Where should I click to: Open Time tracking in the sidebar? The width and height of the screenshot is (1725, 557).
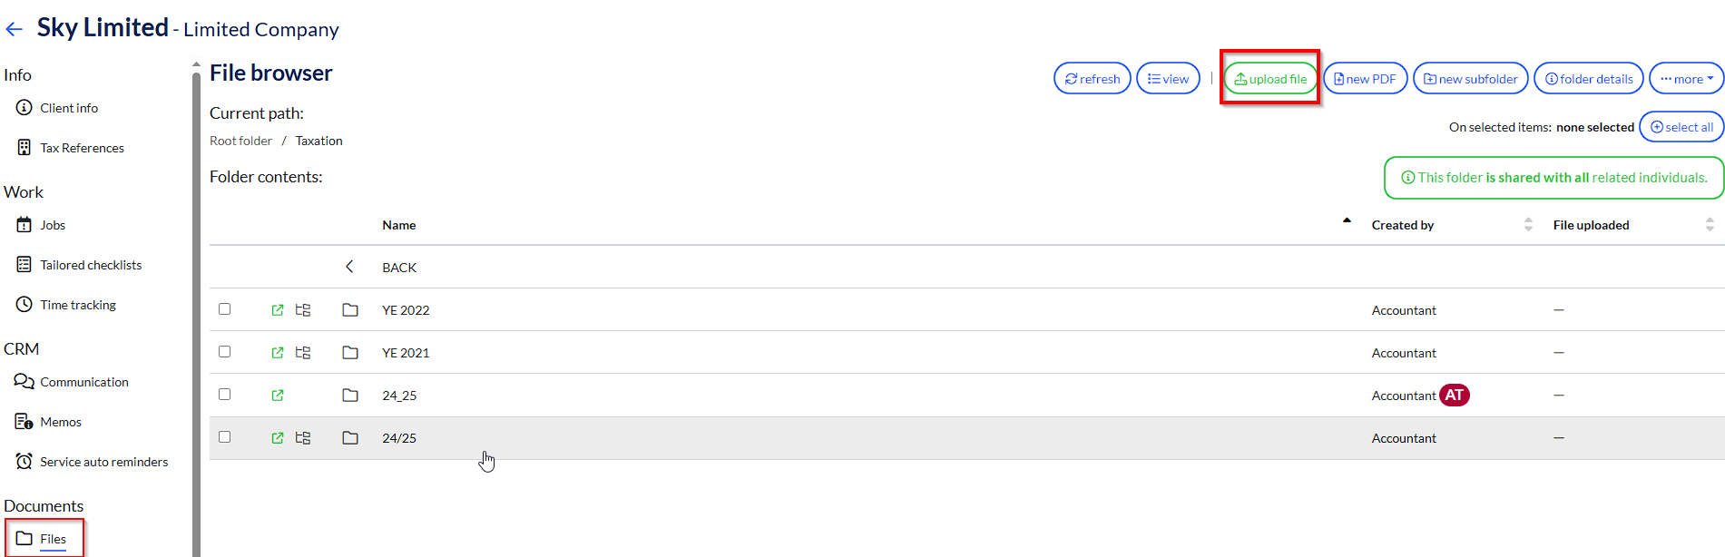pyautogui.click(x=78, y=305)
